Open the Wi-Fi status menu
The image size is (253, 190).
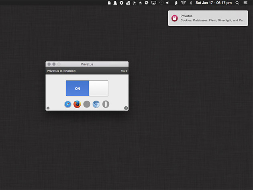pyautogui.click(x=184, y=3)
